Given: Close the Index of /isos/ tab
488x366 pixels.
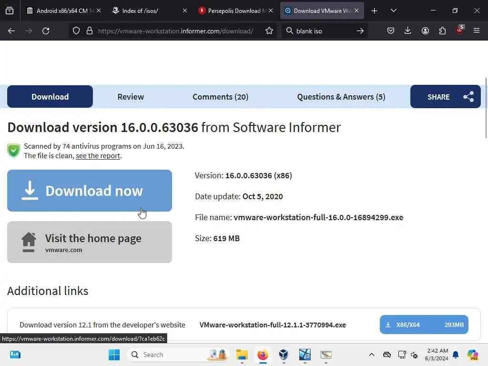Looking at the screenshot, I should [185, 11].
